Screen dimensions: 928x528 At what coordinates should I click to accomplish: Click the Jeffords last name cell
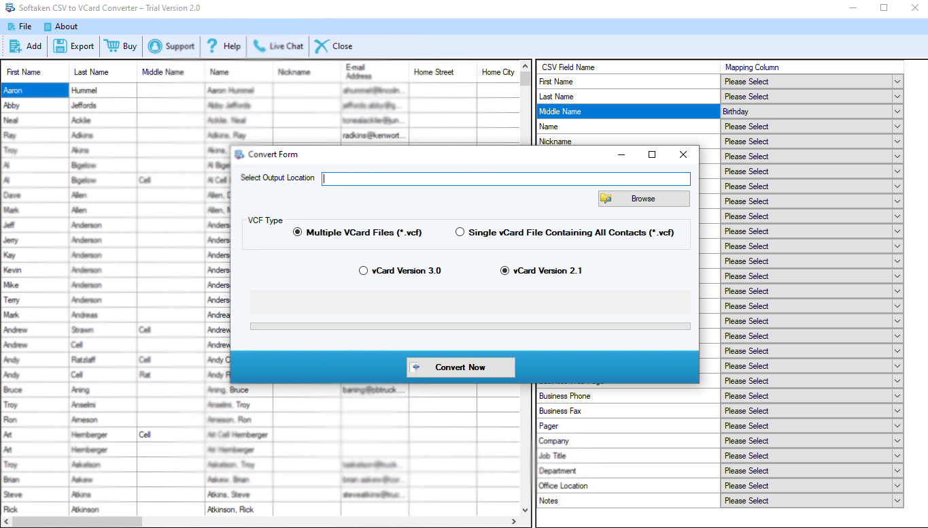click(103, 105)
